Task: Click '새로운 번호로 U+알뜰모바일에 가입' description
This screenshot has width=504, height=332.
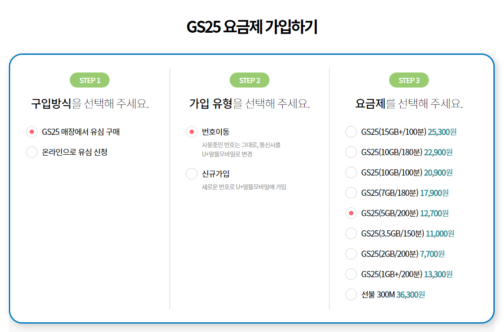Action: click(x=244, y=187)
